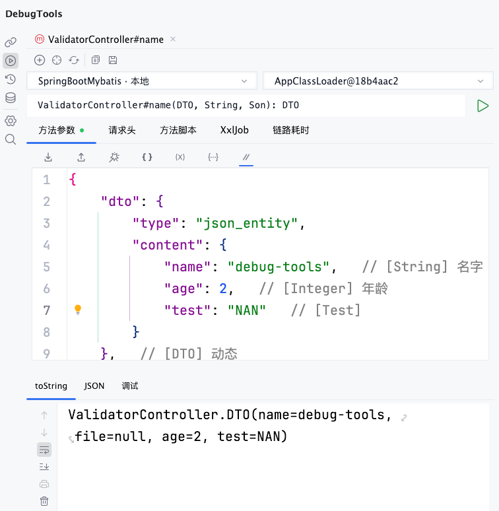Viewport: 499px width, 511px height.
Task: Click the import (download arrow) icon
Action: 48,157
